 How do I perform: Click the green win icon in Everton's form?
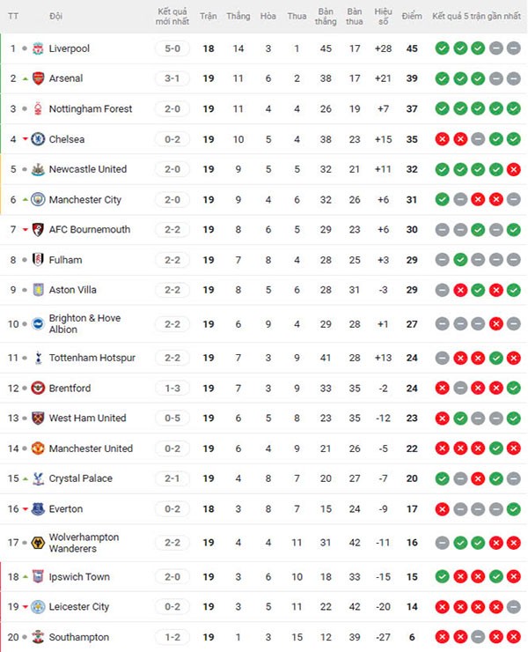coord(514,508)
